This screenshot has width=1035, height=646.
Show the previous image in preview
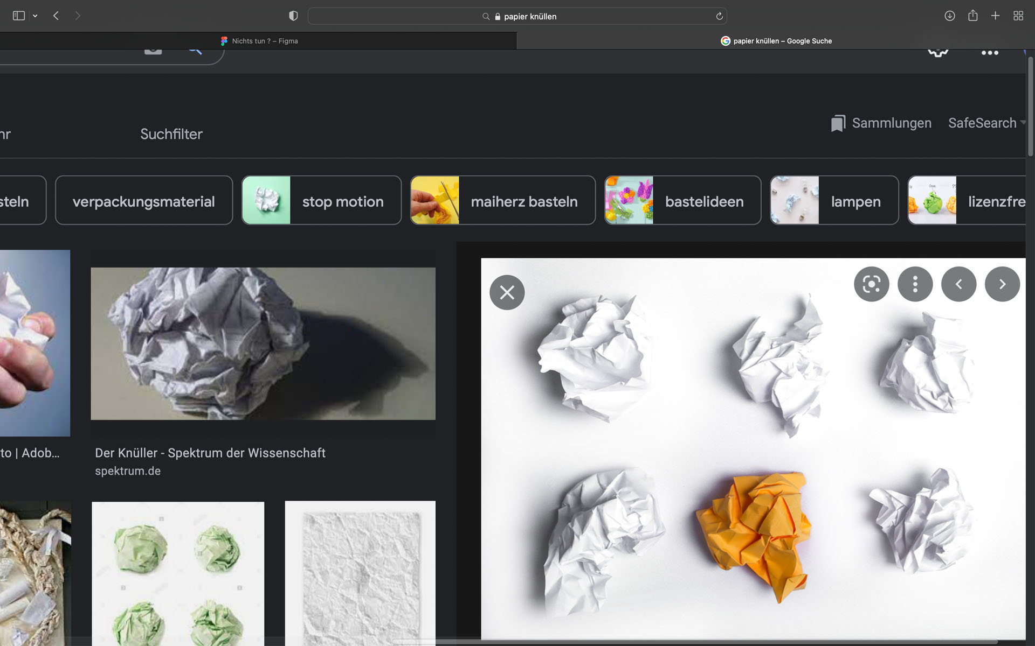(x=958, y=284)
